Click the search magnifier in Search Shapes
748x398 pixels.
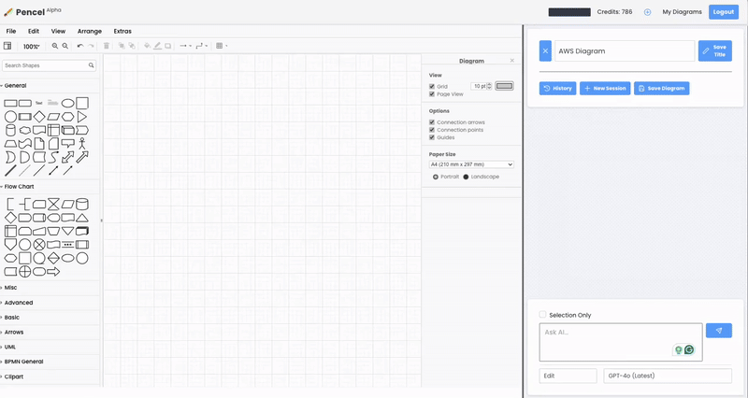coord(91,65)
